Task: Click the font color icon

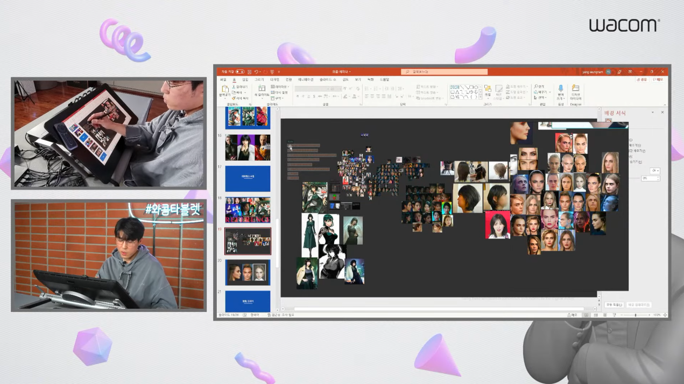Action: tap(355, 96)
